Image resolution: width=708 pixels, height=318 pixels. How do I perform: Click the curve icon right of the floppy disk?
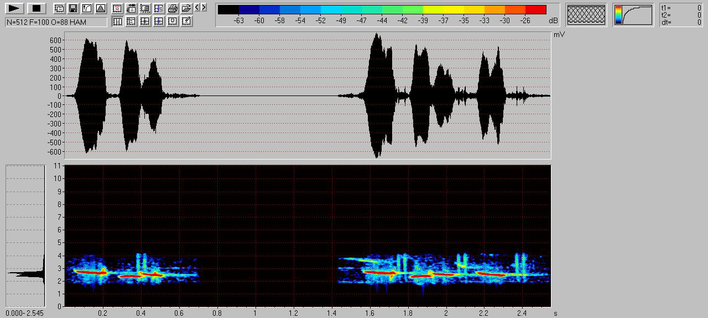coord(87,8)
